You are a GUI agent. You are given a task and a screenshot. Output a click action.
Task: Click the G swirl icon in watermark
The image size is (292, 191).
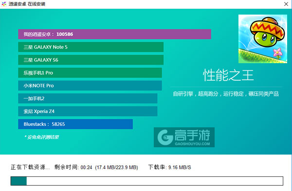pyautogui.click(x=165, y=137)
